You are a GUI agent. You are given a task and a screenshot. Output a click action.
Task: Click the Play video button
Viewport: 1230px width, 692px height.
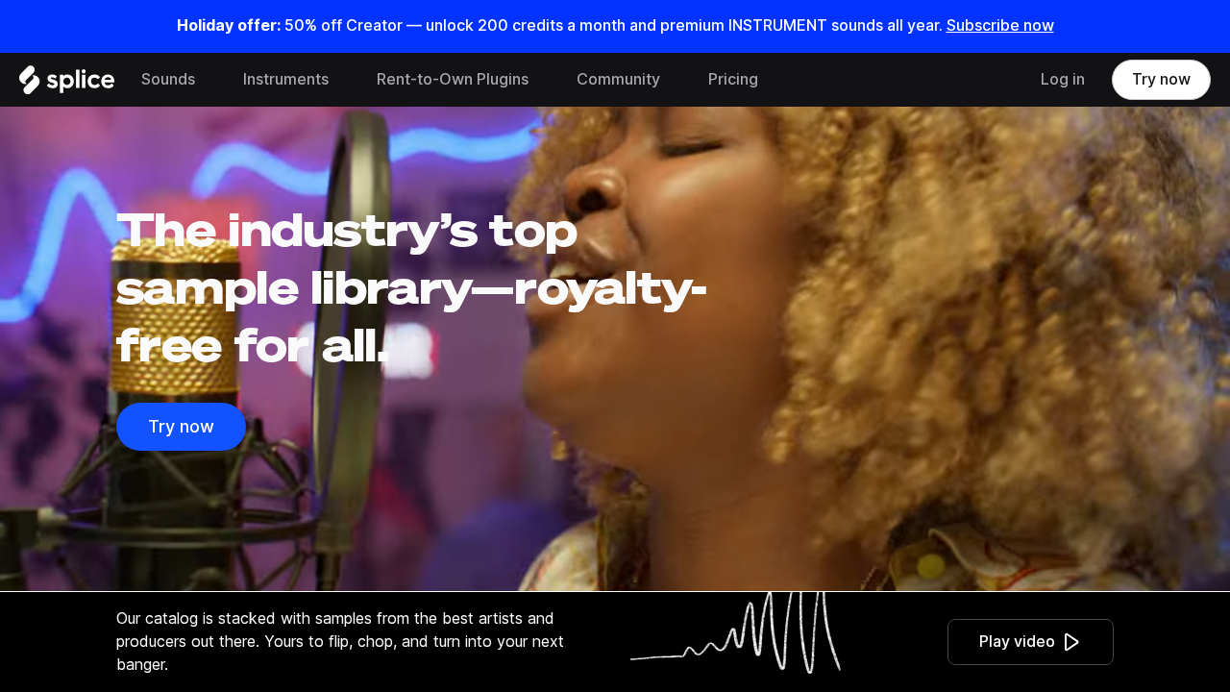1030,642
